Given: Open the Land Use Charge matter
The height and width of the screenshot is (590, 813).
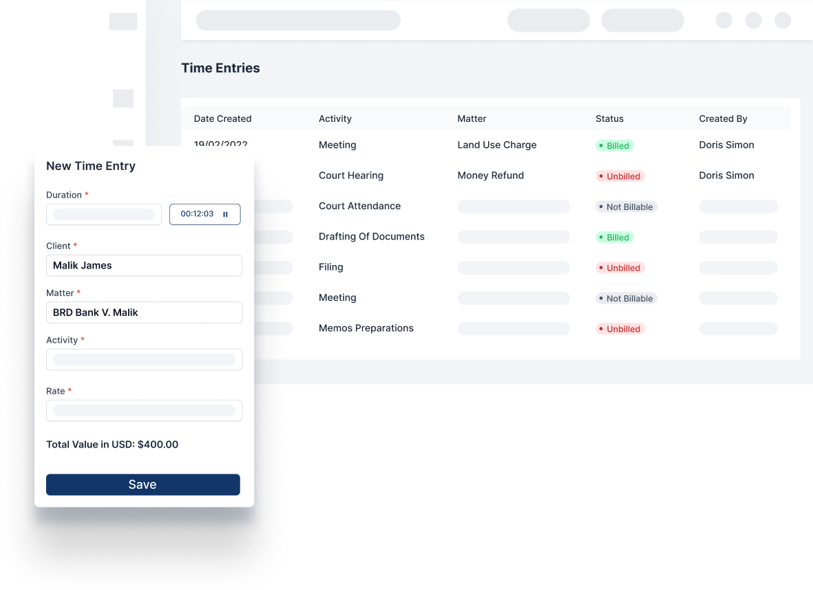Looking at the screenshot, I should coord(497,145).
